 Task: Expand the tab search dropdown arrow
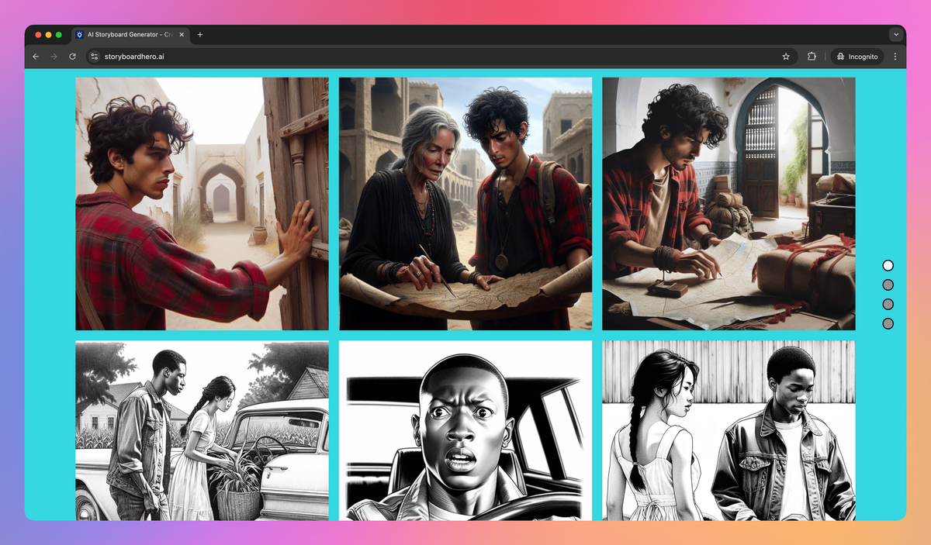896,35
